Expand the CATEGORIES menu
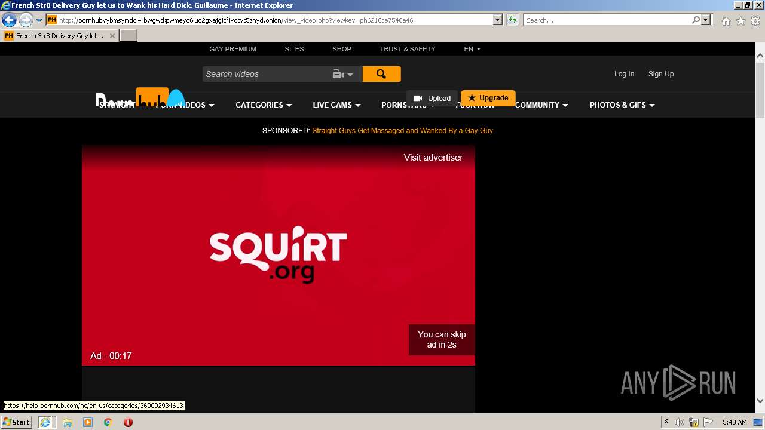 264,105
